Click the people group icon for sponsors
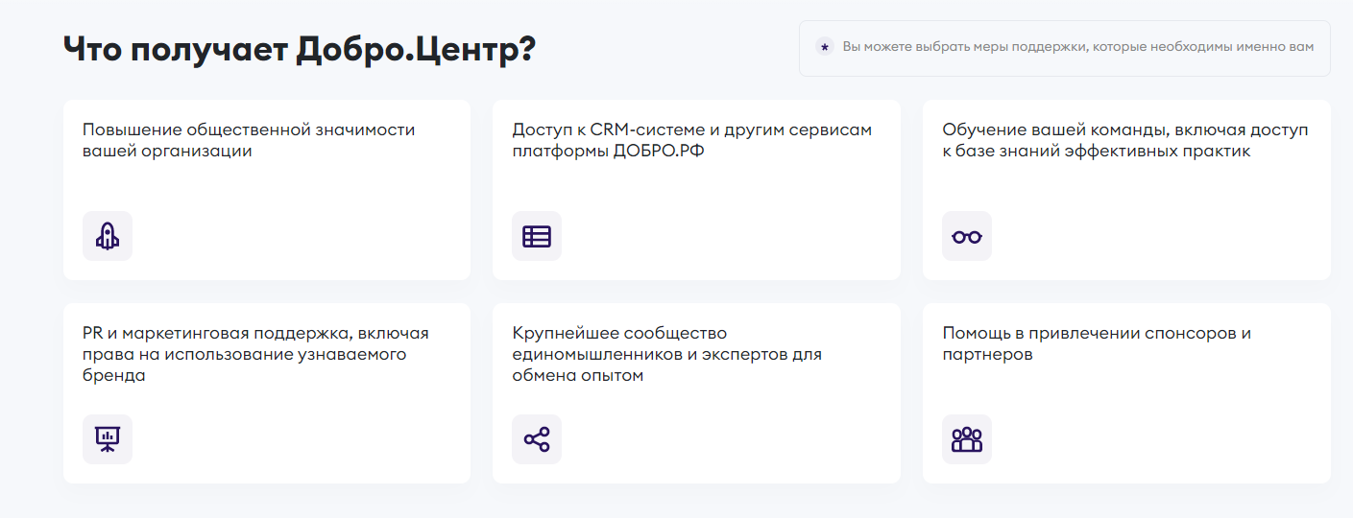 966,439
